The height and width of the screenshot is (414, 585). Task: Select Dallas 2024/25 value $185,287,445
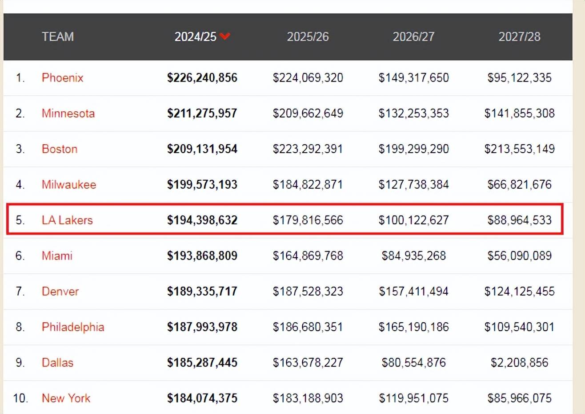click(202, 363)
